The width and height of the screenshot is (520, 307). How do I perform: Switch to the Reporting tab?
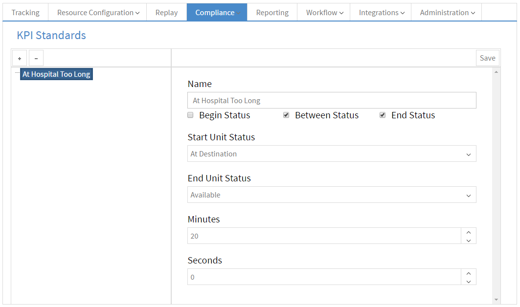(x=272, y=12)
